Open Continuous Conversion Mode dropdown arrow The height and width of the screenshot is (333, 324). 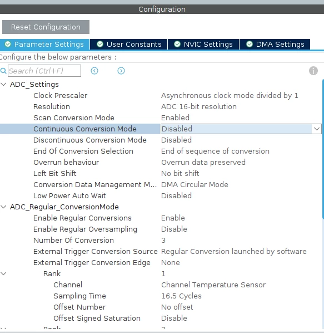pyautogui.click(x=317, y=129)
